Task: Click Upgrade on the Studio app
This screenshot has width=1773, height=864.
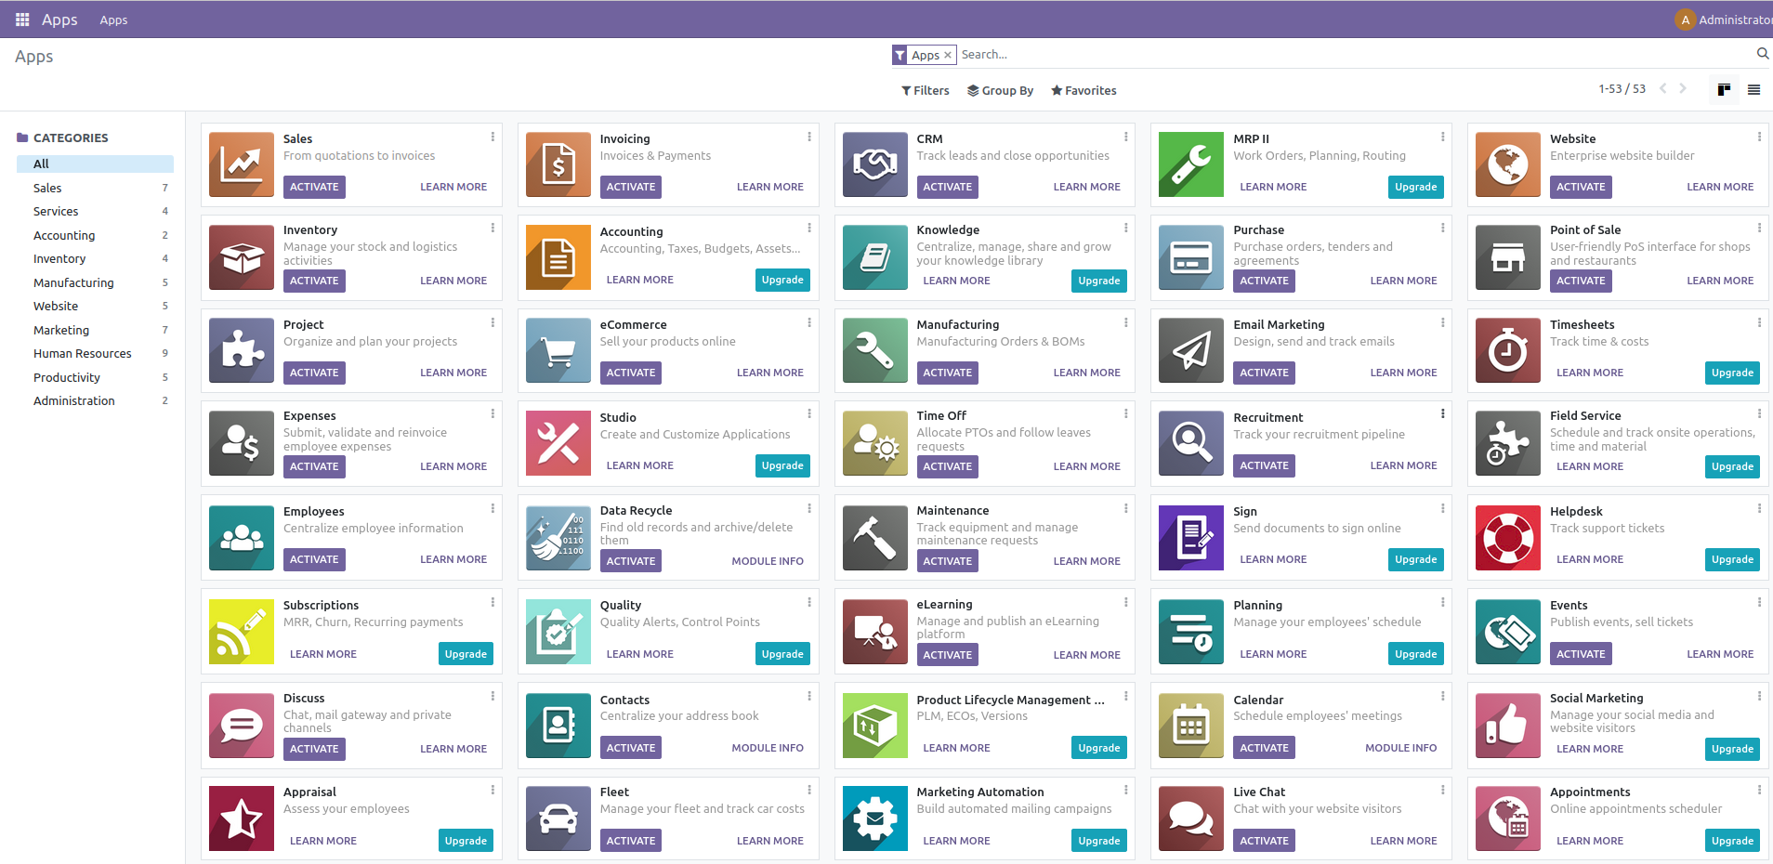Action: tap(782, 466)
